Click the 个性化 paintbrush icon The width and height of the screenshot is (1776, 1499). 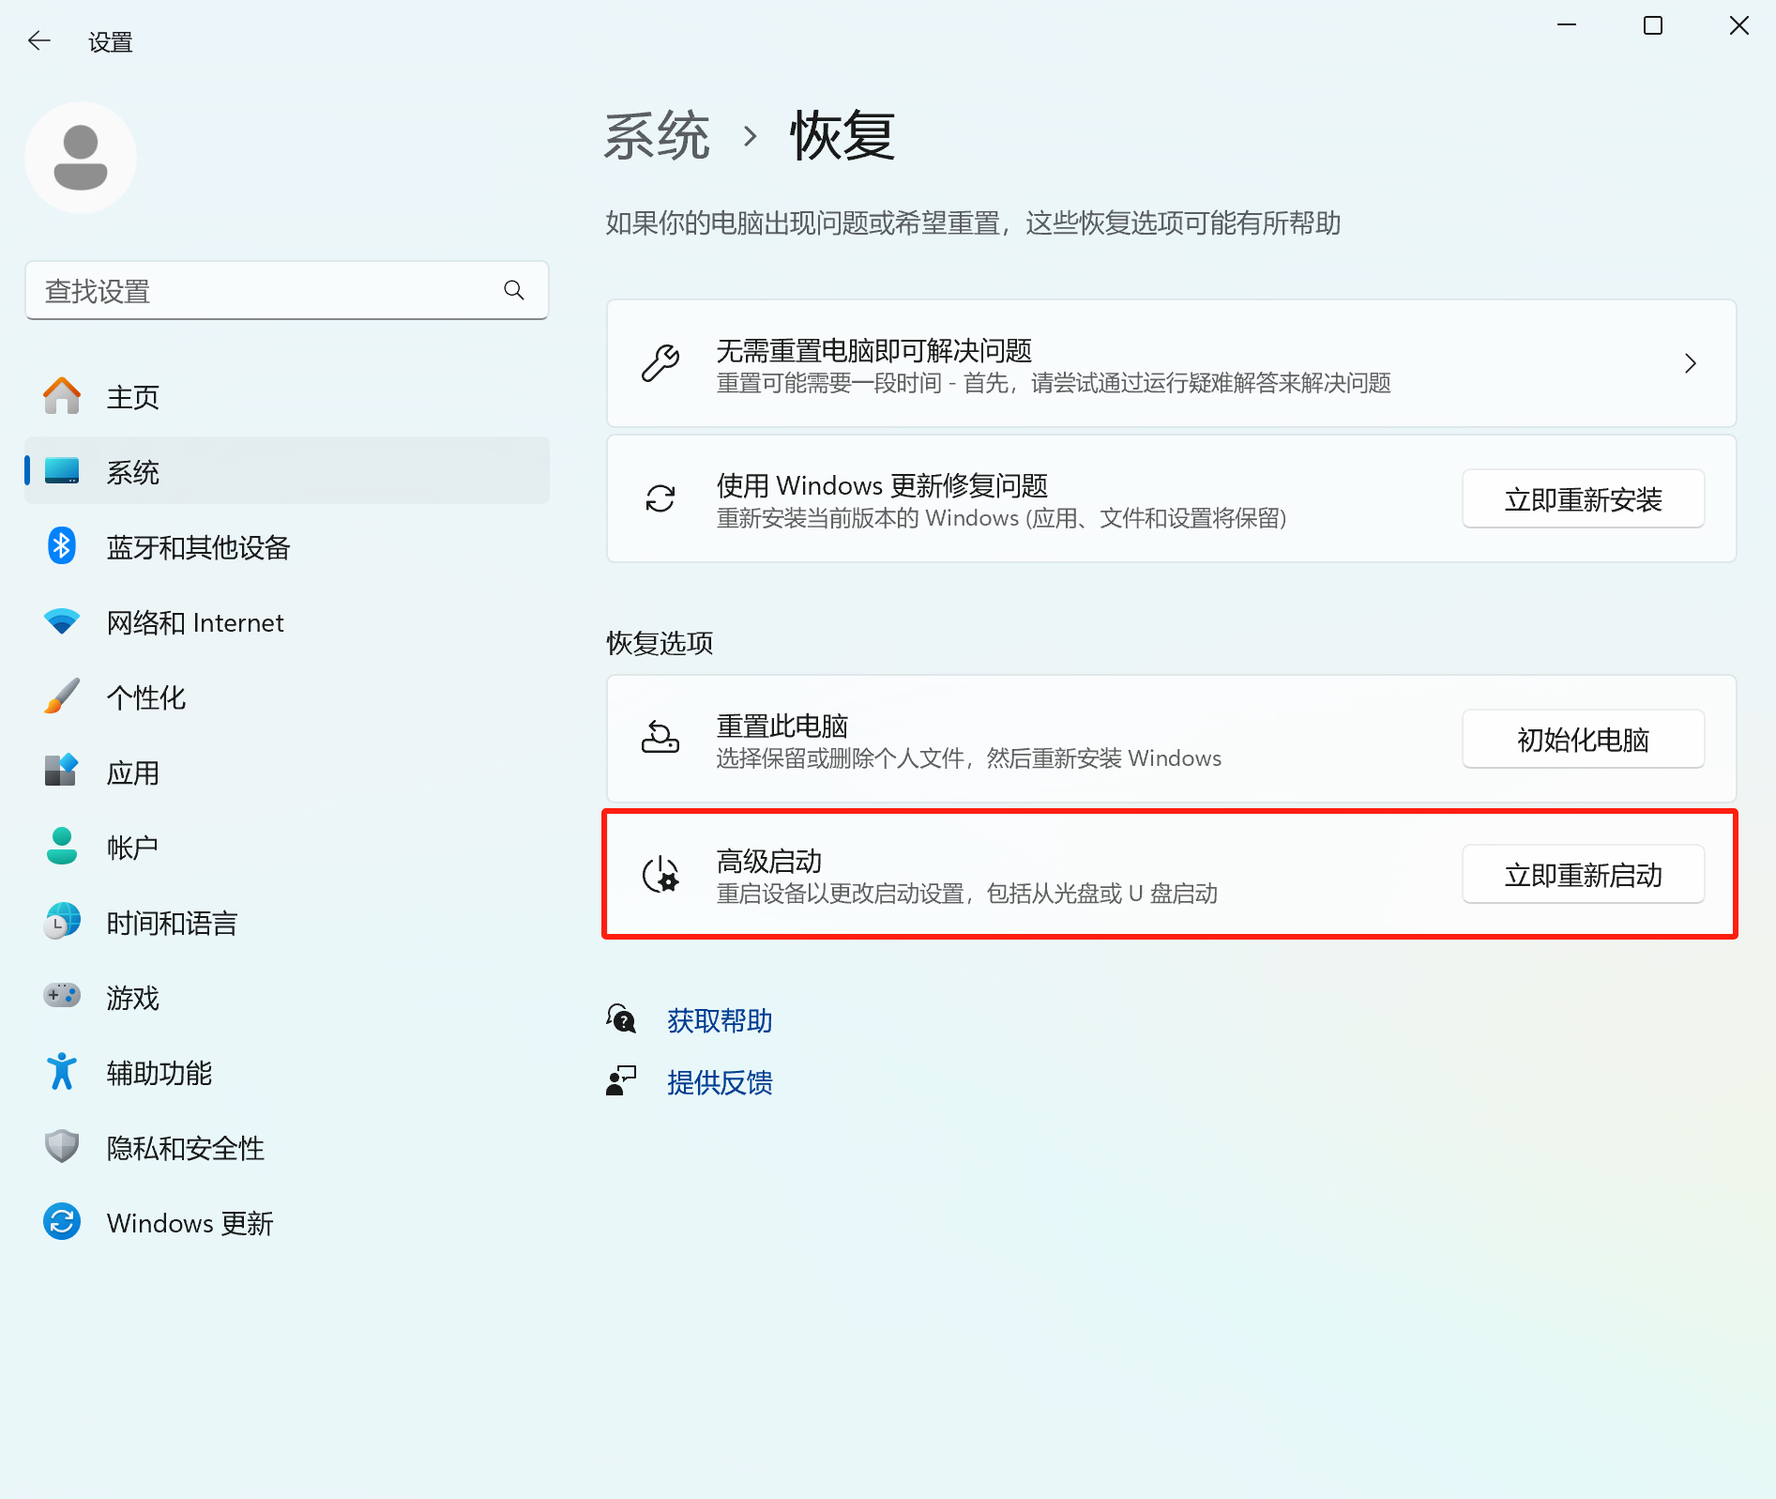62,696
